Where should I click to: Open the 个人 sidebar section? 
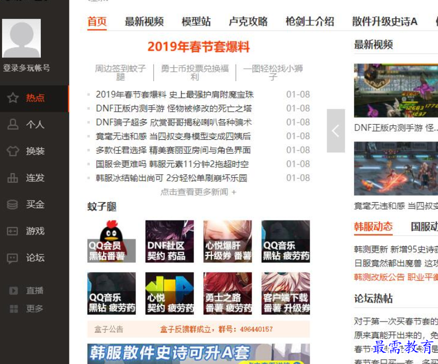(34, 125)
